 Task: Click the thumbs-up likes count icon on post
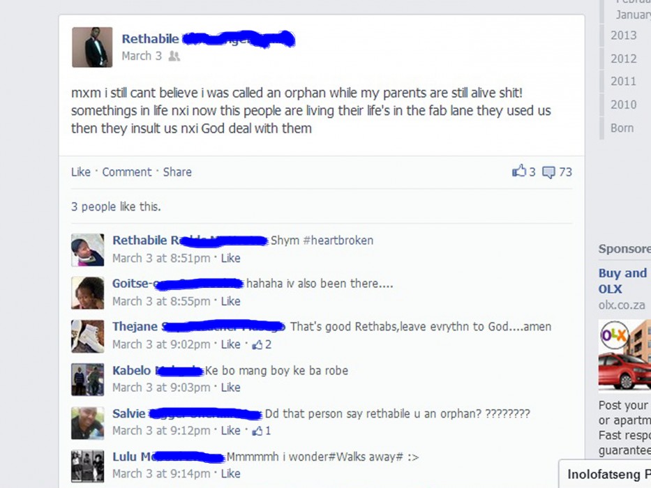pyautogui.click(x=519, y=171)
